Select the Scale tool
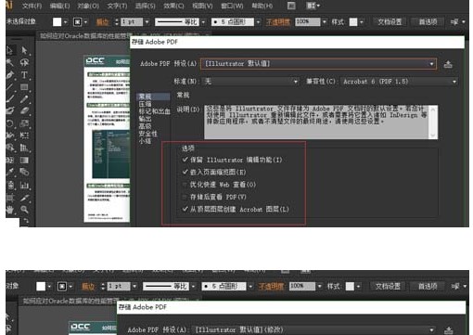 [x=24, y=123]
